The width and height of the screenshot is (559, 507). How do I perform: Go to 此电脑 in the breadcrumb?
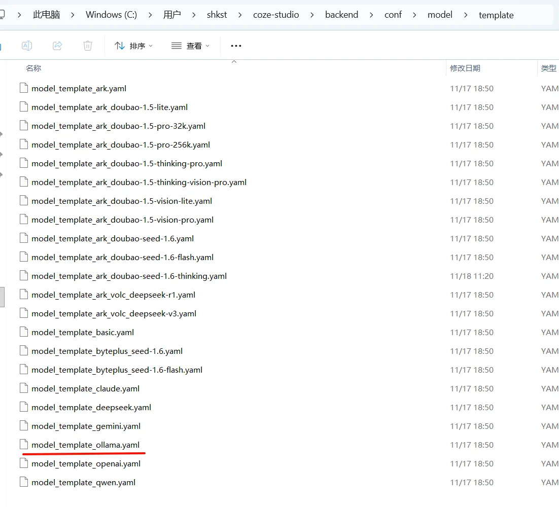pyautogui.click(x=46, y=15)
